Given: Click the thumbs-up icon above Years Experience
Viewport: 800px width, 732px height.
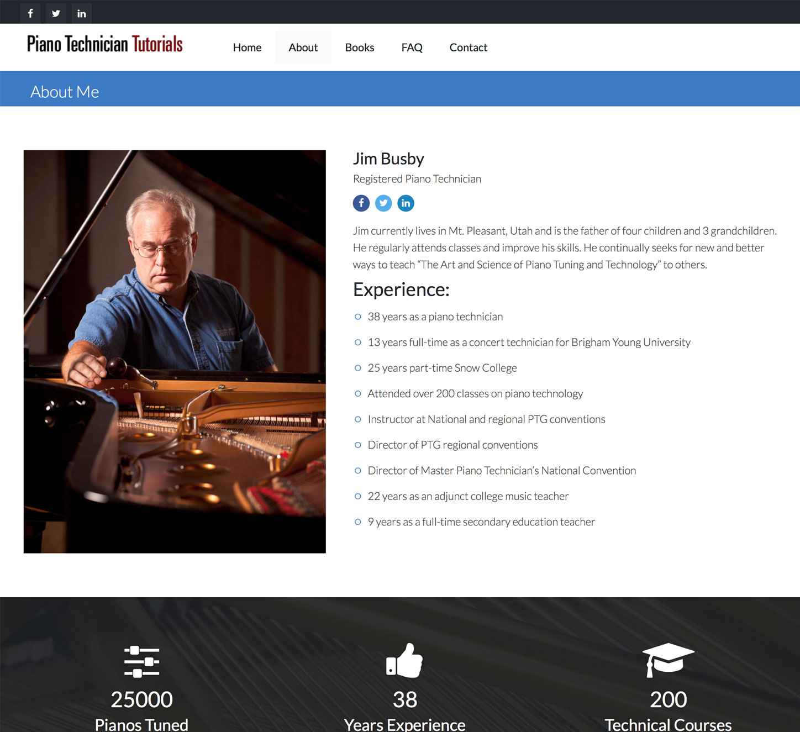Looking at the screenshot, I should [404, 660].
